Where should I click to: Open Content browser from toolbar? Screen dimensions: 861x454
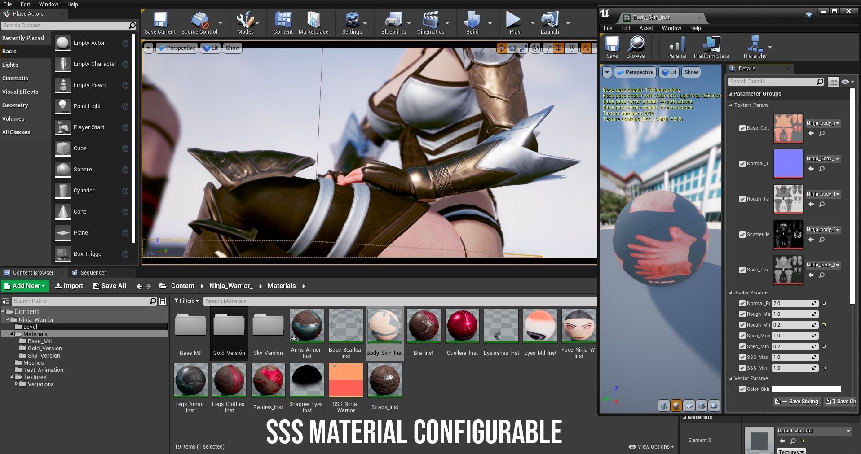[283, 23]
